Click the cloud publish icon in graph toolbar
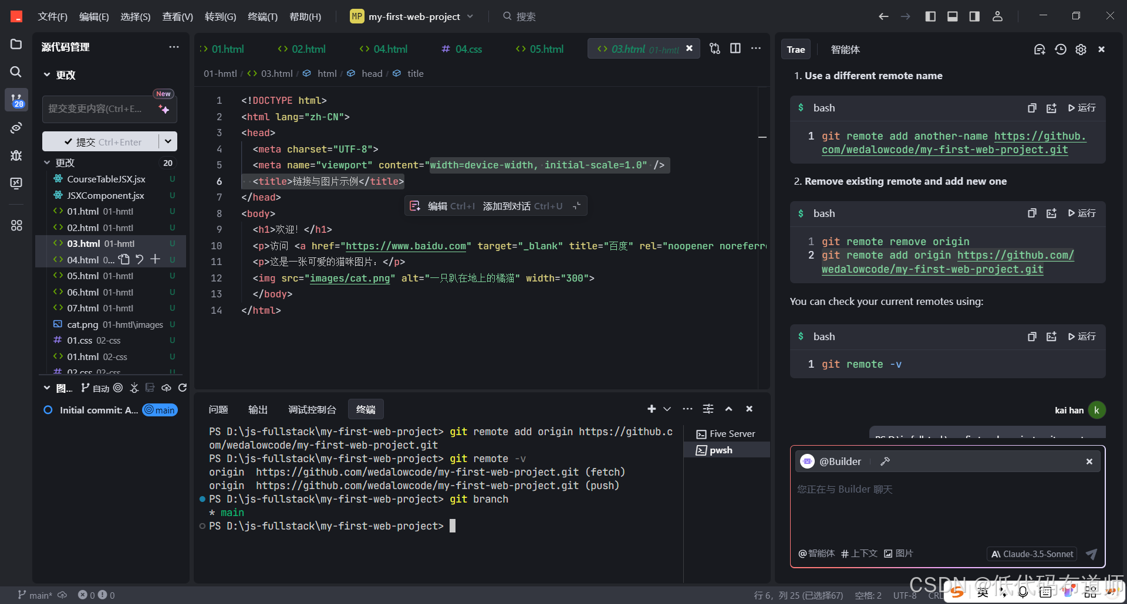The width and height of the screenshot is (1127, 604). [166, 388]
